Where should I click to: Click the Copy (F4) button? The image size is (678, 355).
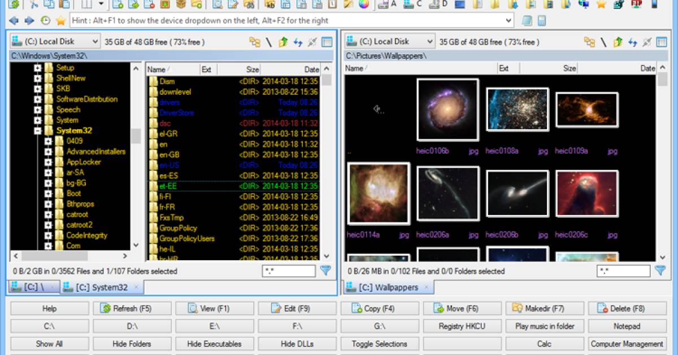[380, 309]
